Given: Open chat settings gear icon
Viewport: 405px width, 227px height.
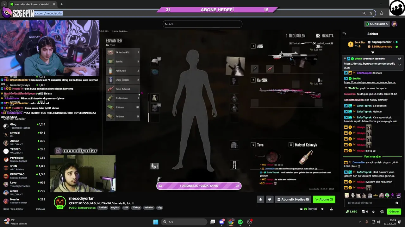Looking at the screenshot, I should pos(373,212).
